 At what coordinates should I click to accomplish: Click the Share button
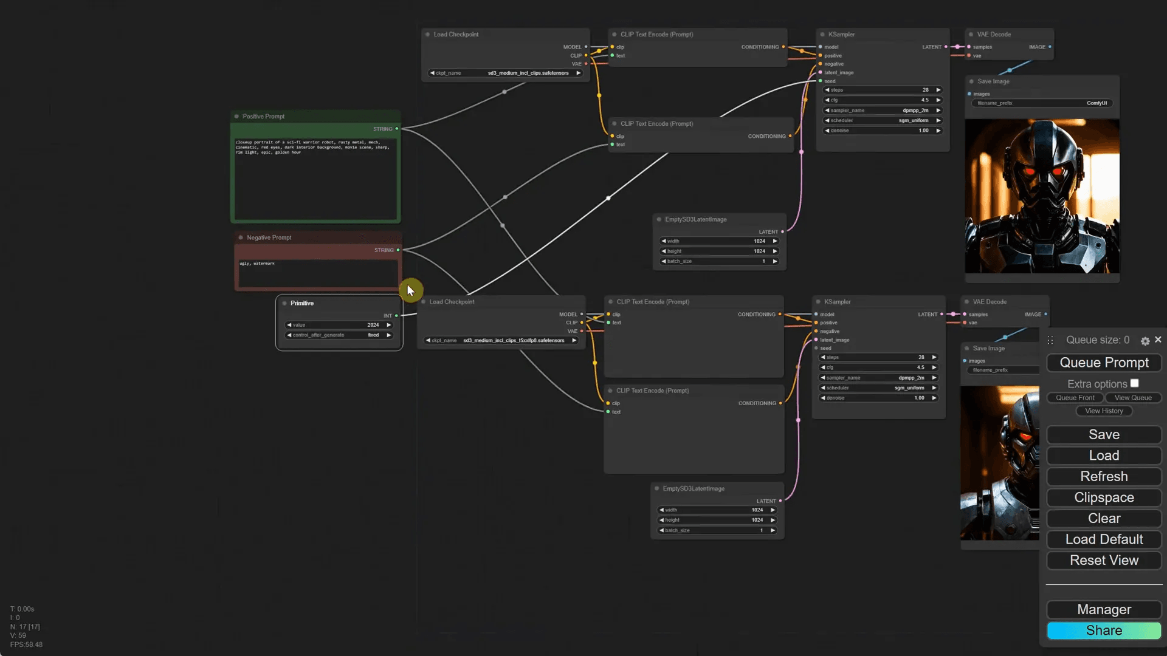[x=1104, y=630]
